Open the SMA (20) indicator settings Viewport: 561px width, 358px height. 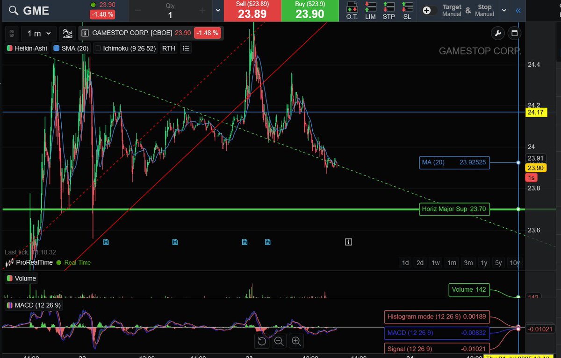71,48
